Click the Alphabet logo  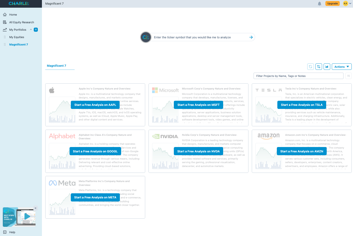click(x=62, y=136)
